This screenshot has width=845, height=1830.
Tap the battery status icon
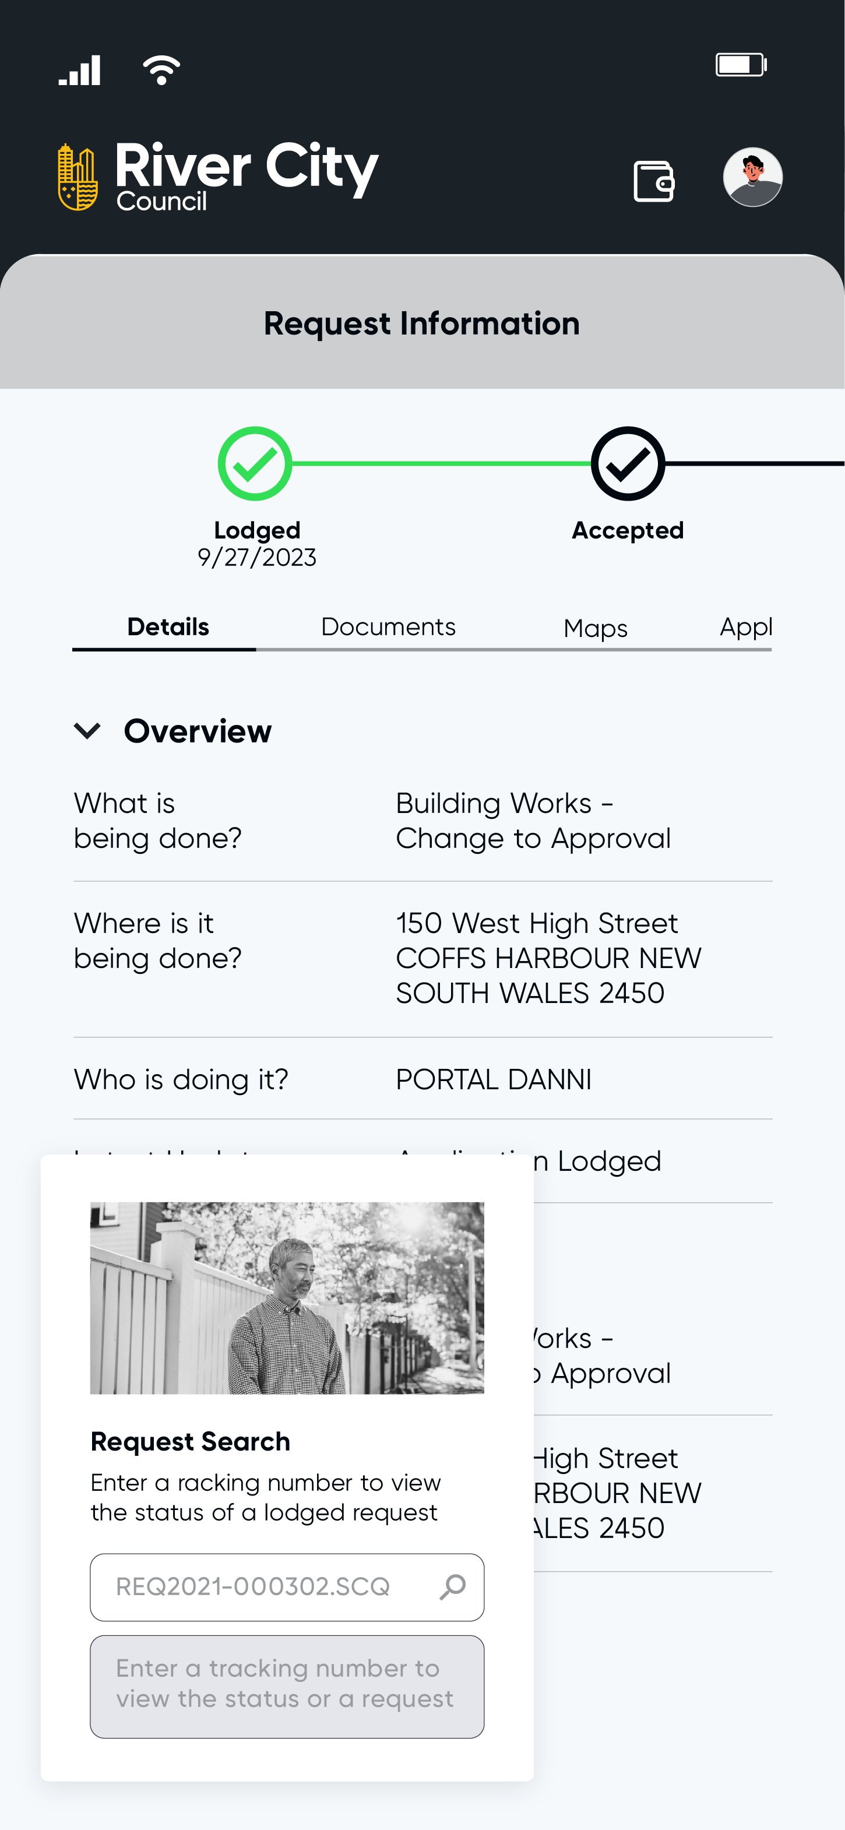[x=741, y=65]
